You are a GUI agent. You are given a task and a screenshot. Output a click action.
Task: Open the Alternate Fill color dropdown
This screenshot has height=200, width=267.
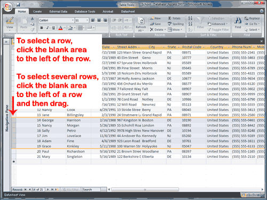click(x=93, y=28)
